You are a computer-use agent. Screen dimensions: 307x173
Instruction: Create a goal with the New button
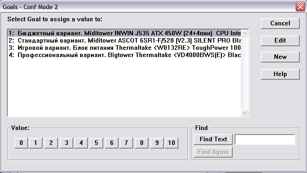click(x=280, y=57)
